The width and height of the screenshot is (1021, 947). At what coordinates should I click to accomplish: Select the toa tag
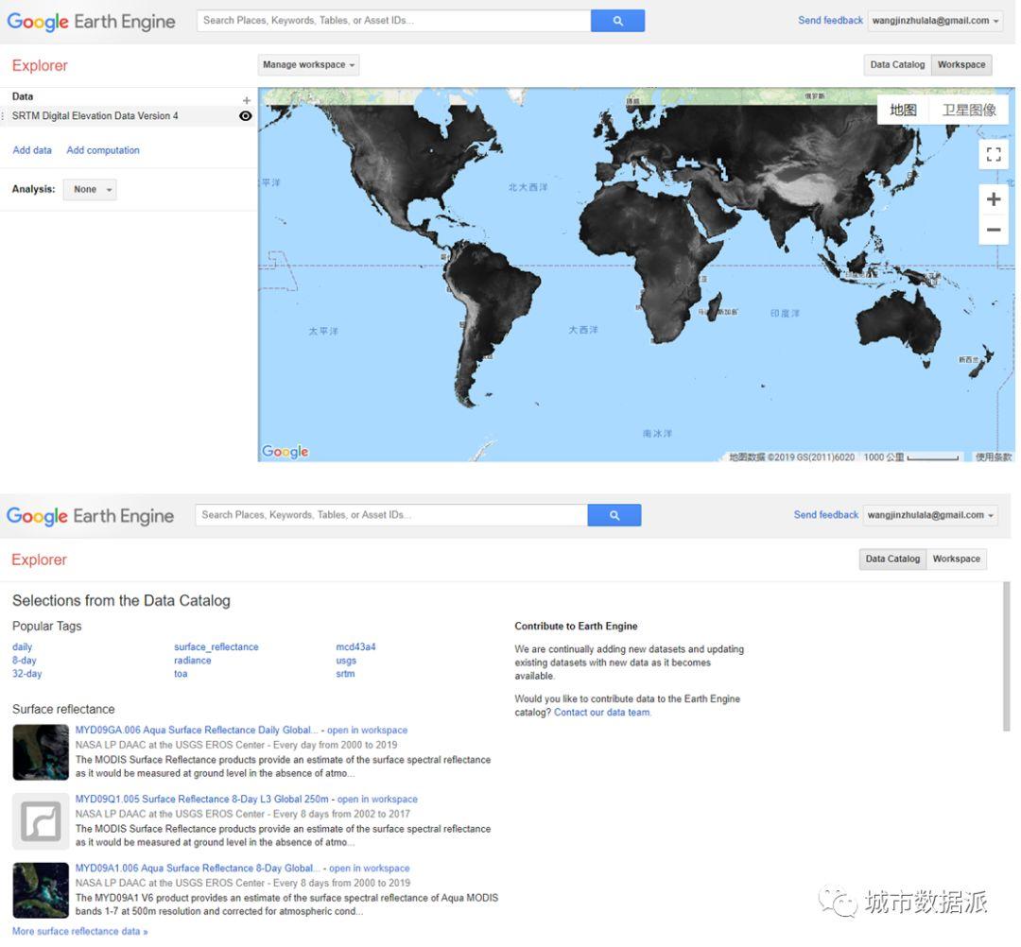(181, 674)
